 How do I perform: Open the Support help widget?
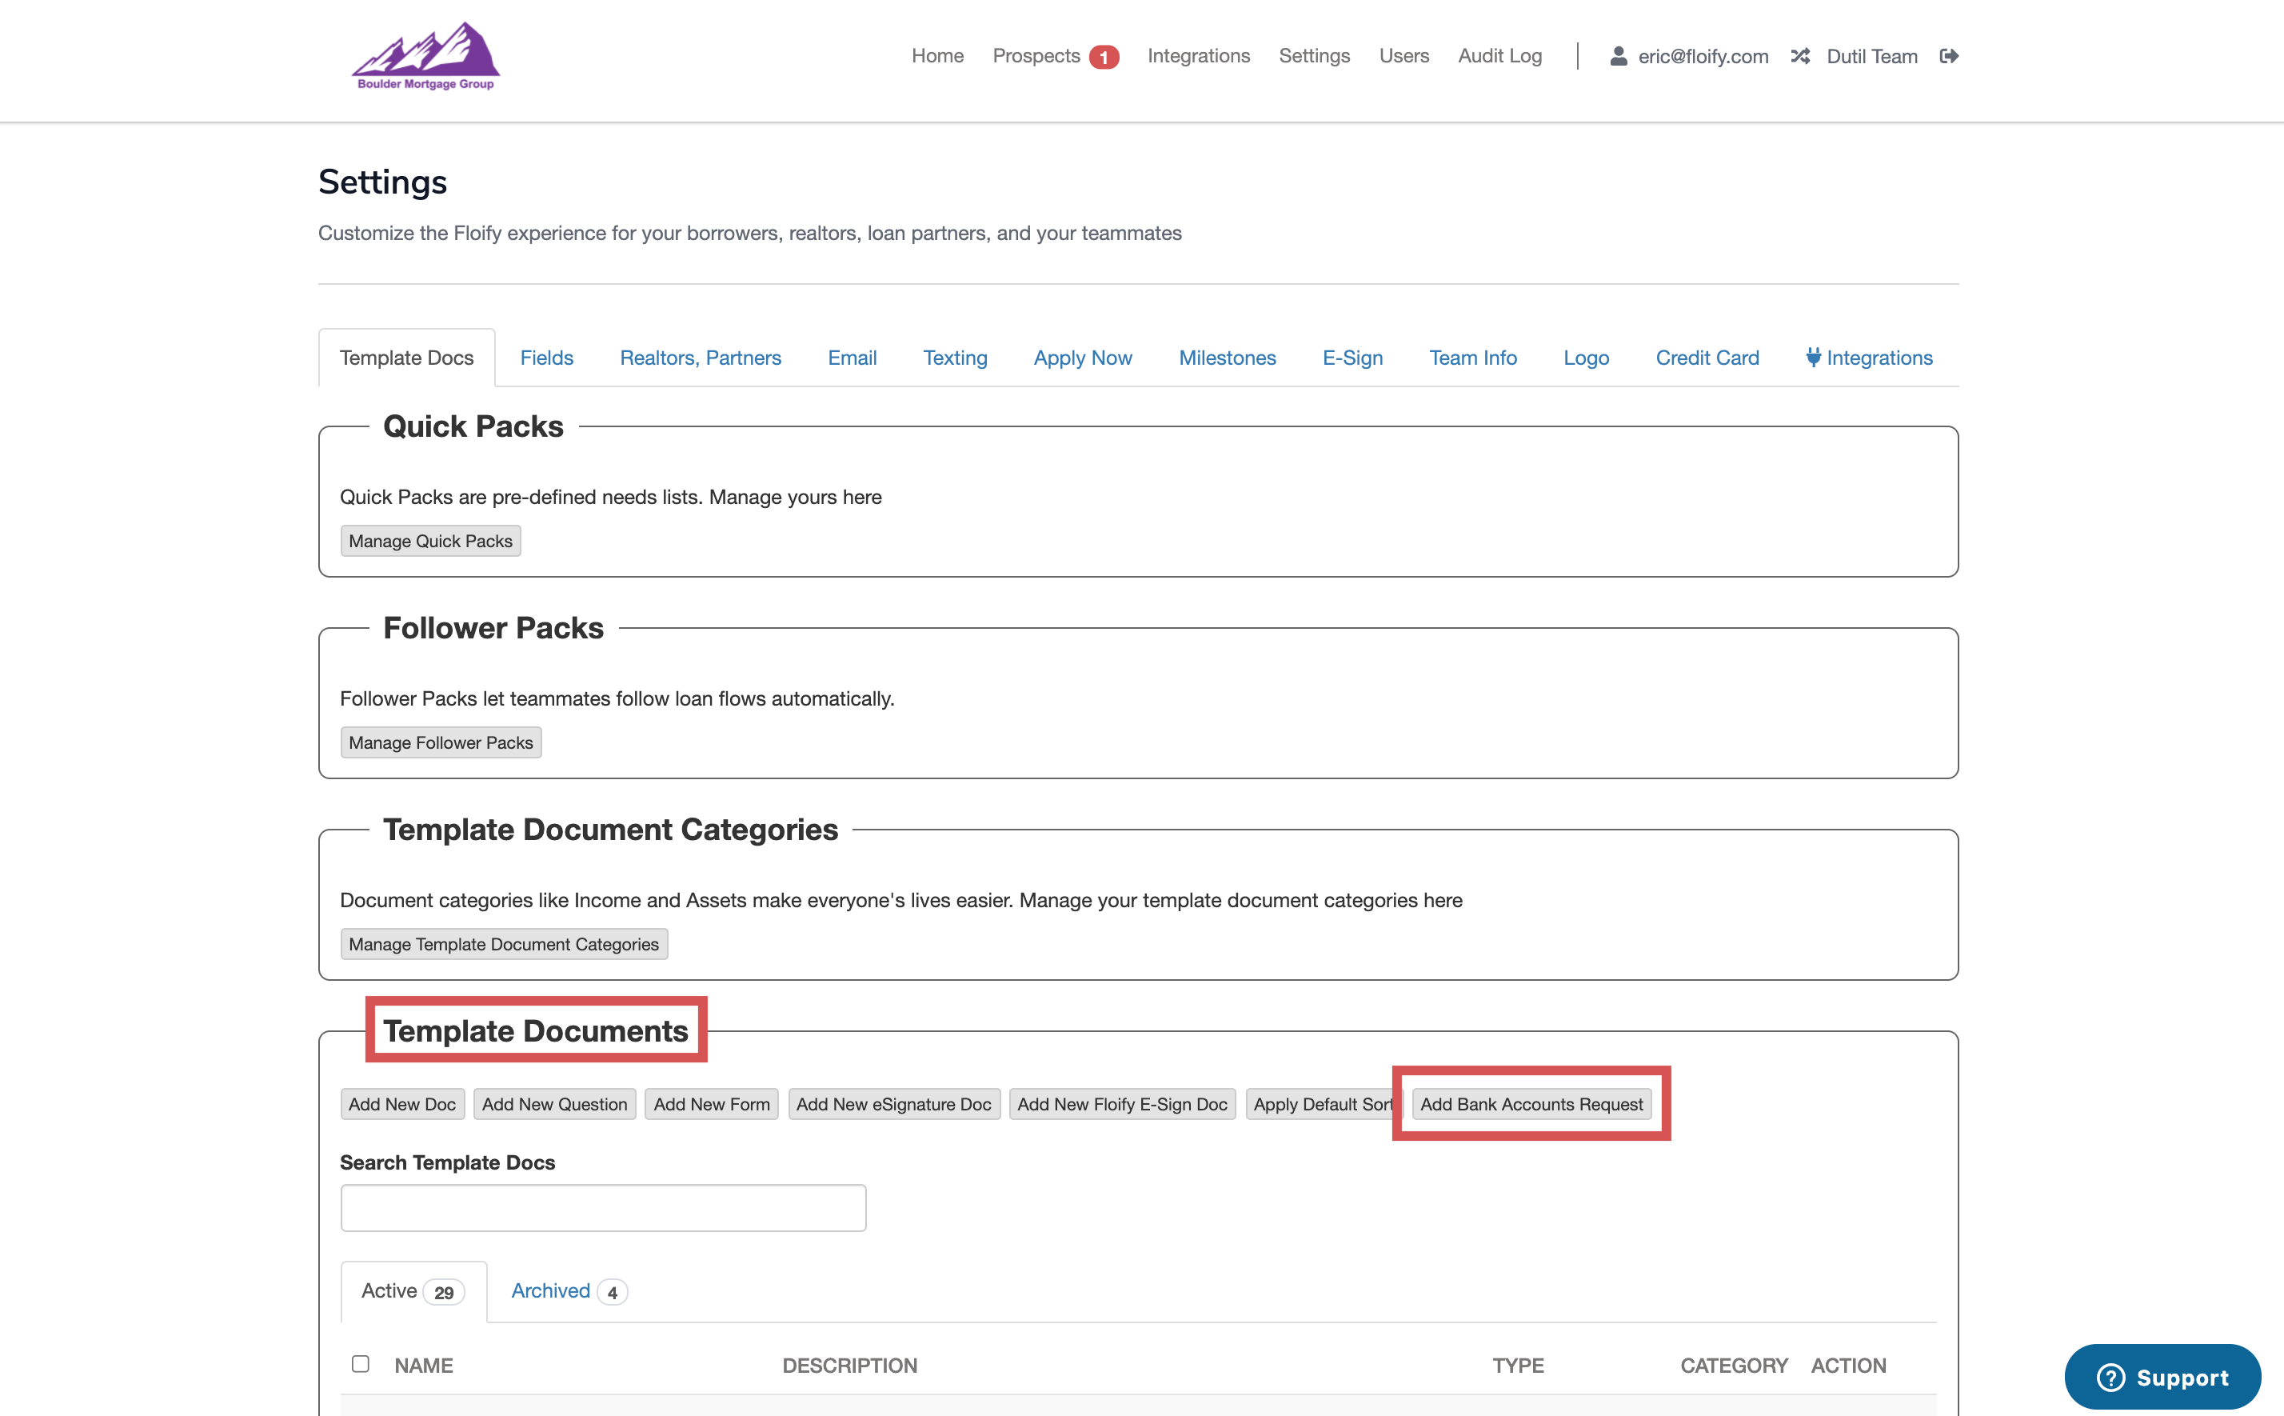pos(2162,1377)
